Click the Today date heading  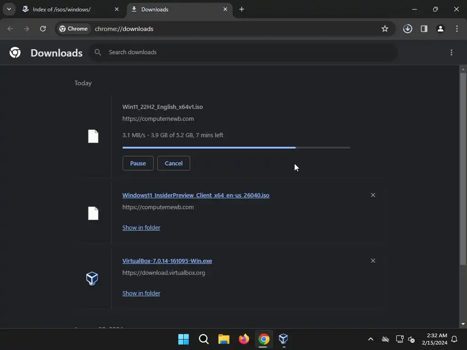coord(83,83)
